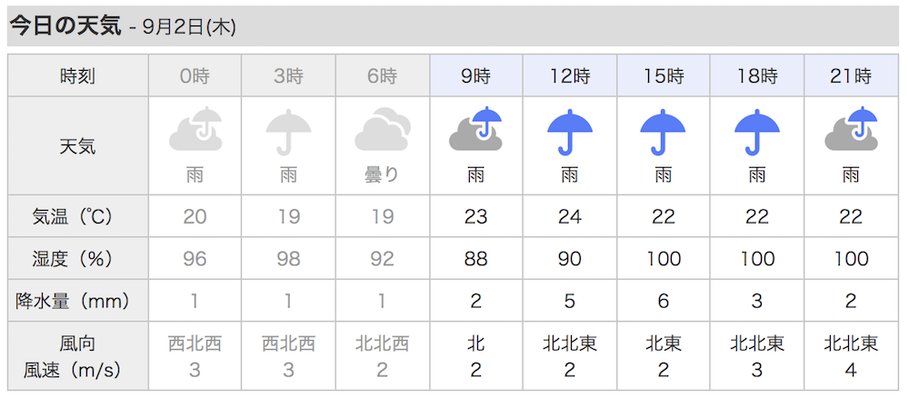
Task: Click the 時刻 row label
Action: click(x=77, y=76)
